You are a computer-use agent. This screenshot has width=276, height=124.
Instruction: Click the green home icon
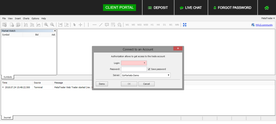[x=267, y=8]
